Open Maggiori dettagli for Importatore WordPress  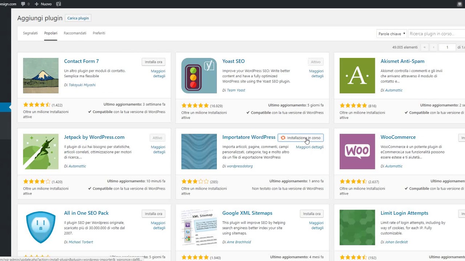click(x=310, y=147)
